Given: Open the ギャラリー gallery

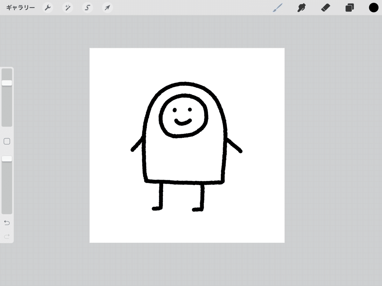Looking at the screenshot, I should click(x=20, y=8).
